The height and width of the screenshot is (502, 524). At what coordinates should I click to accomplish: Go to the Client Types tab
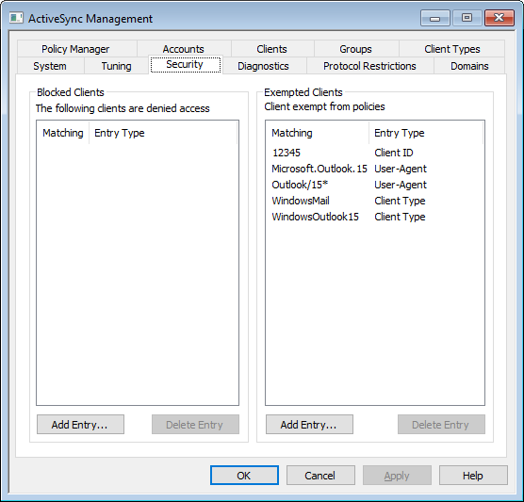coord(451,49)
